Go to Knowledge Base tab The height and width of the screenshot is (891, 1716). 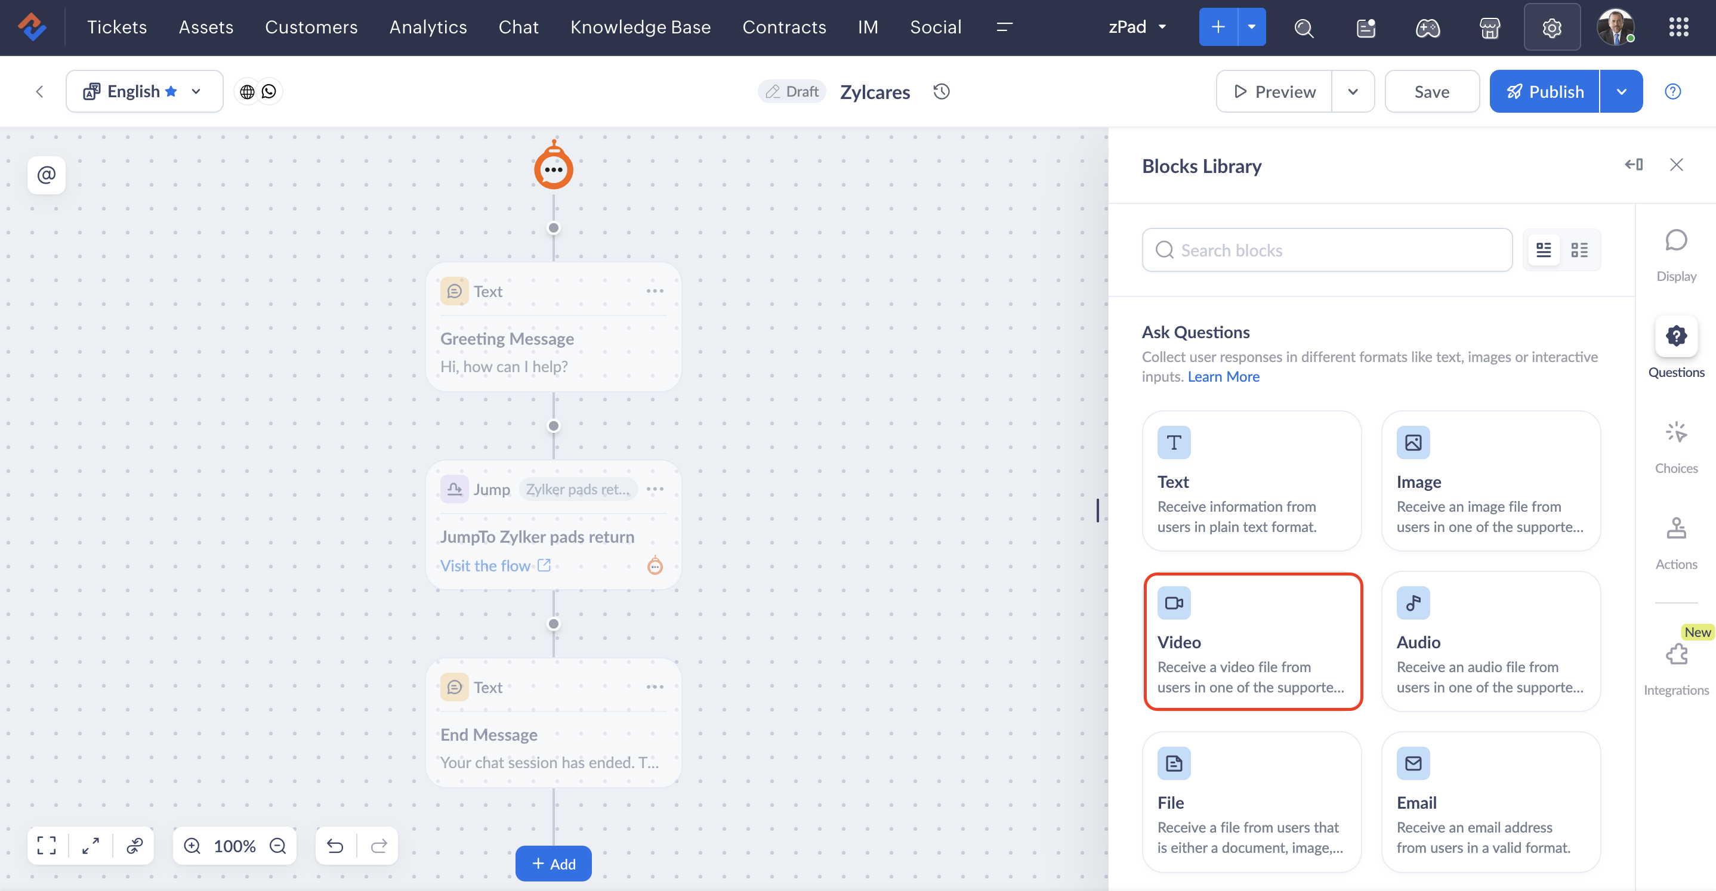point(640,27)
